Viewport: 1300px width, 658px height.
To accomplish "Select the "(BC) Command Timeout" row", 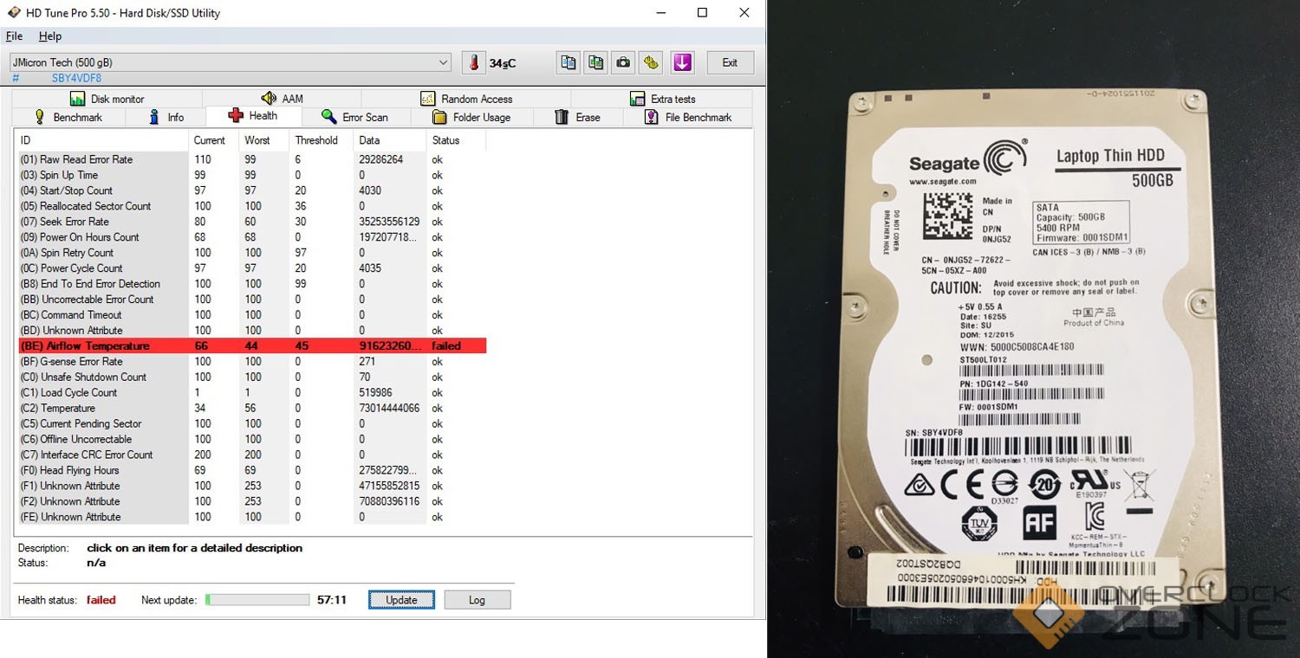I will click(251, 315).
